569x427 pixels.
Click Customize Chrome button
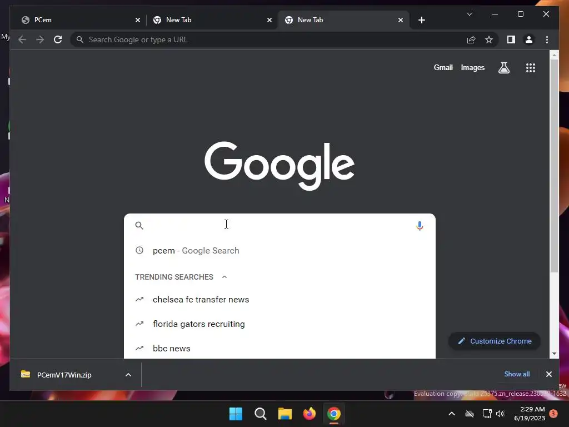(x=494, y=341)
